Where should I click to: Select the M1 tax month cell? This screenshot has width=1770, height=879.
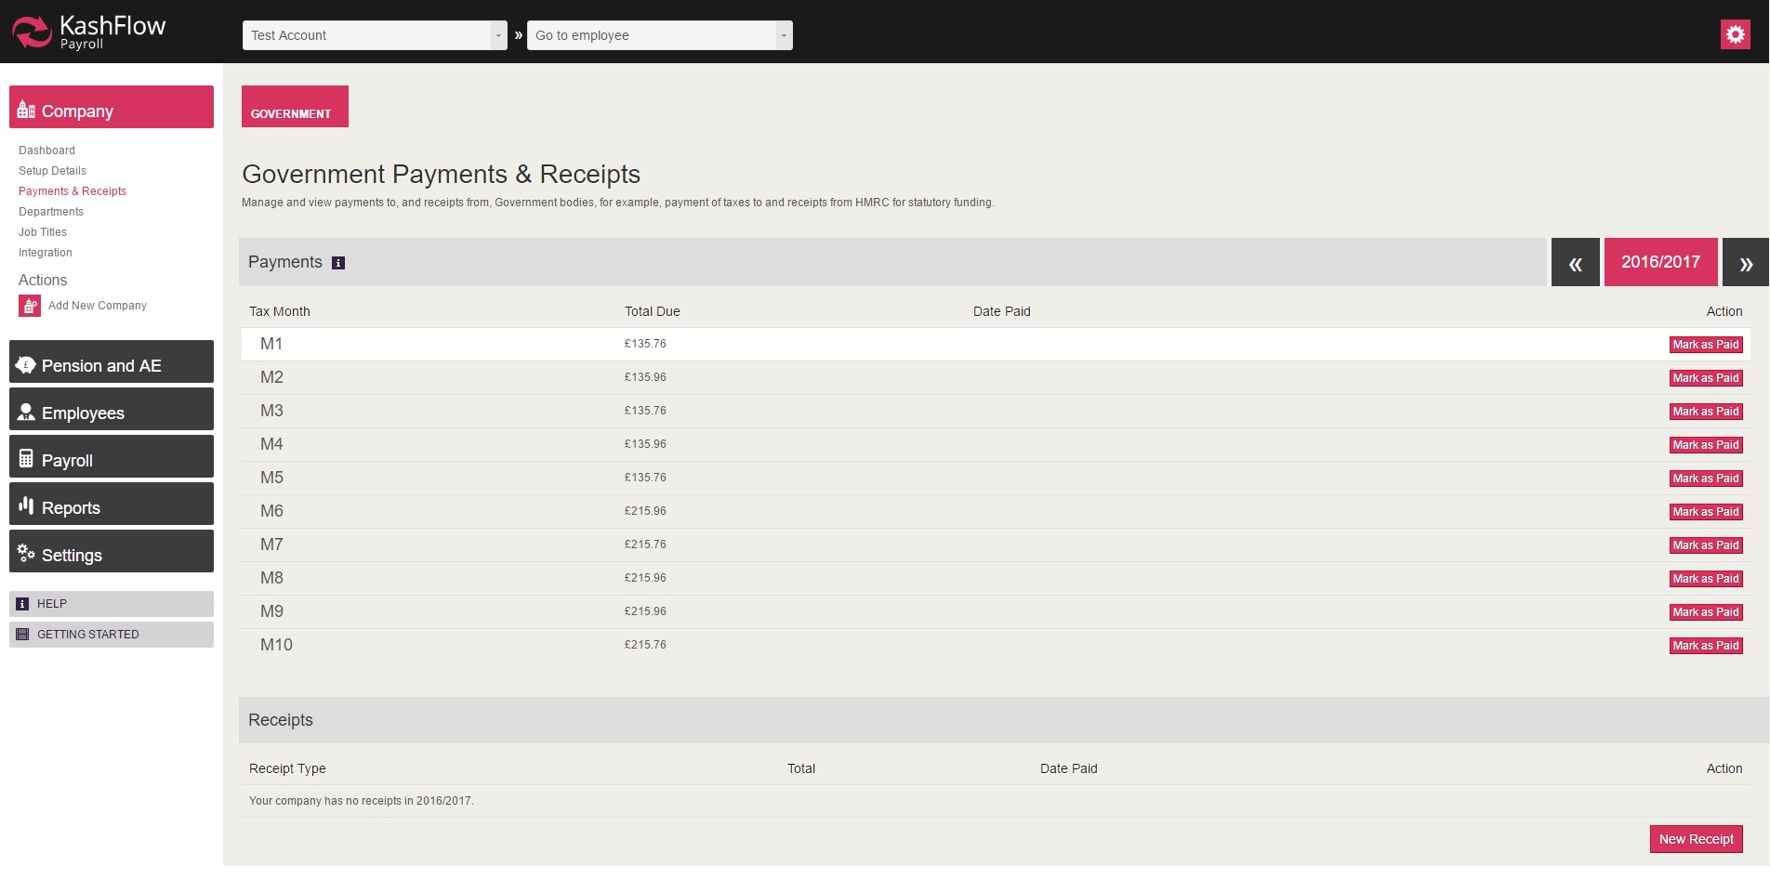(x=271, y=344)
